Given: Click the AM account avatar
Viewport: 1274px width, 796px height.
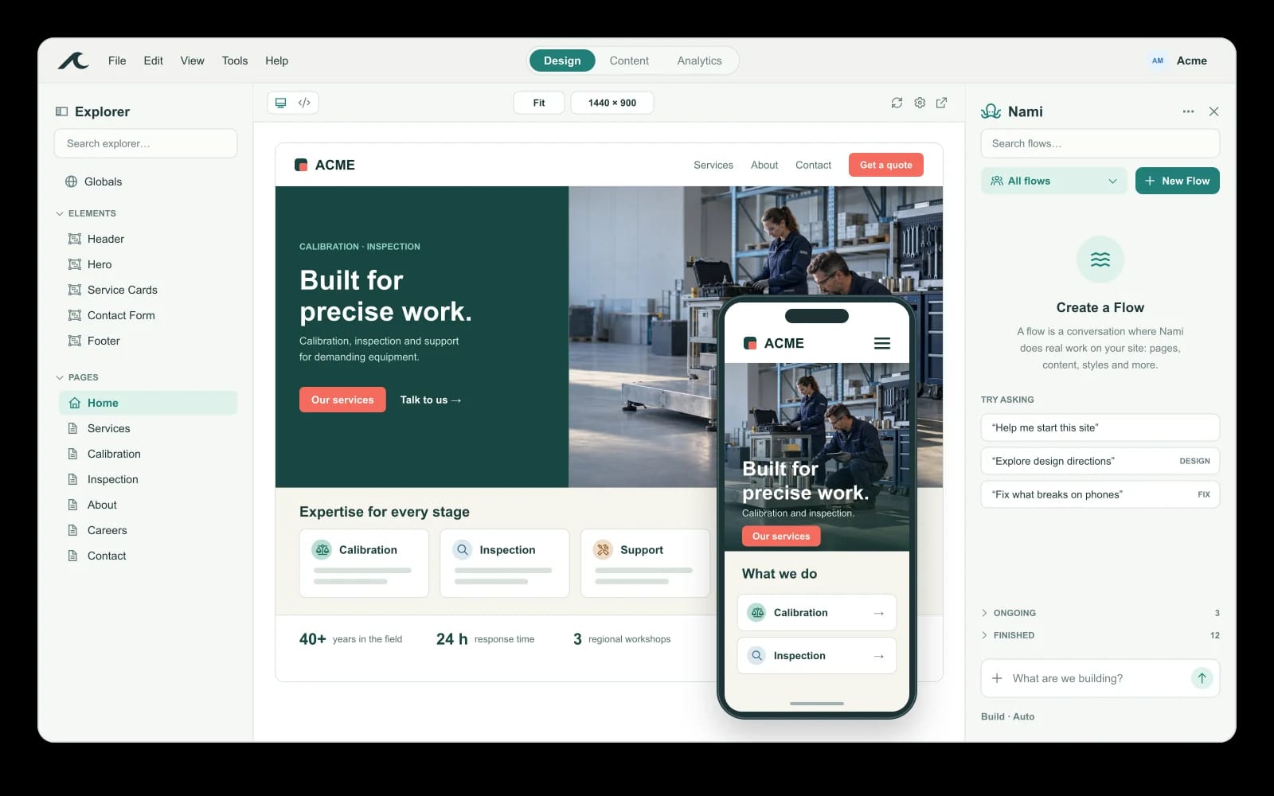Looking at the screenshot, I should click(x=1158, y=60).
